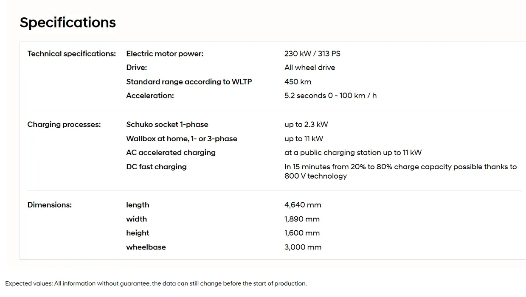This screenshot has height=297, width=526.
Task: Select the wheelbase label
Action: (x=146, y=247)
